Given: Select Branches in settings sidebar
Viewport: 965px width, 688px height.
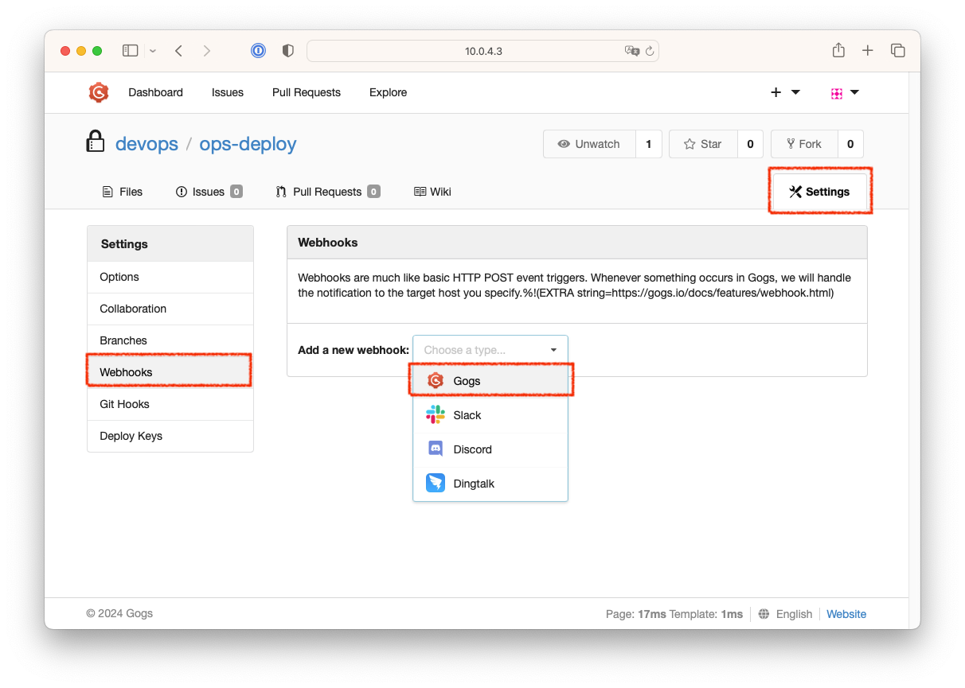Looking at the screenshot, I should [170, 340].
